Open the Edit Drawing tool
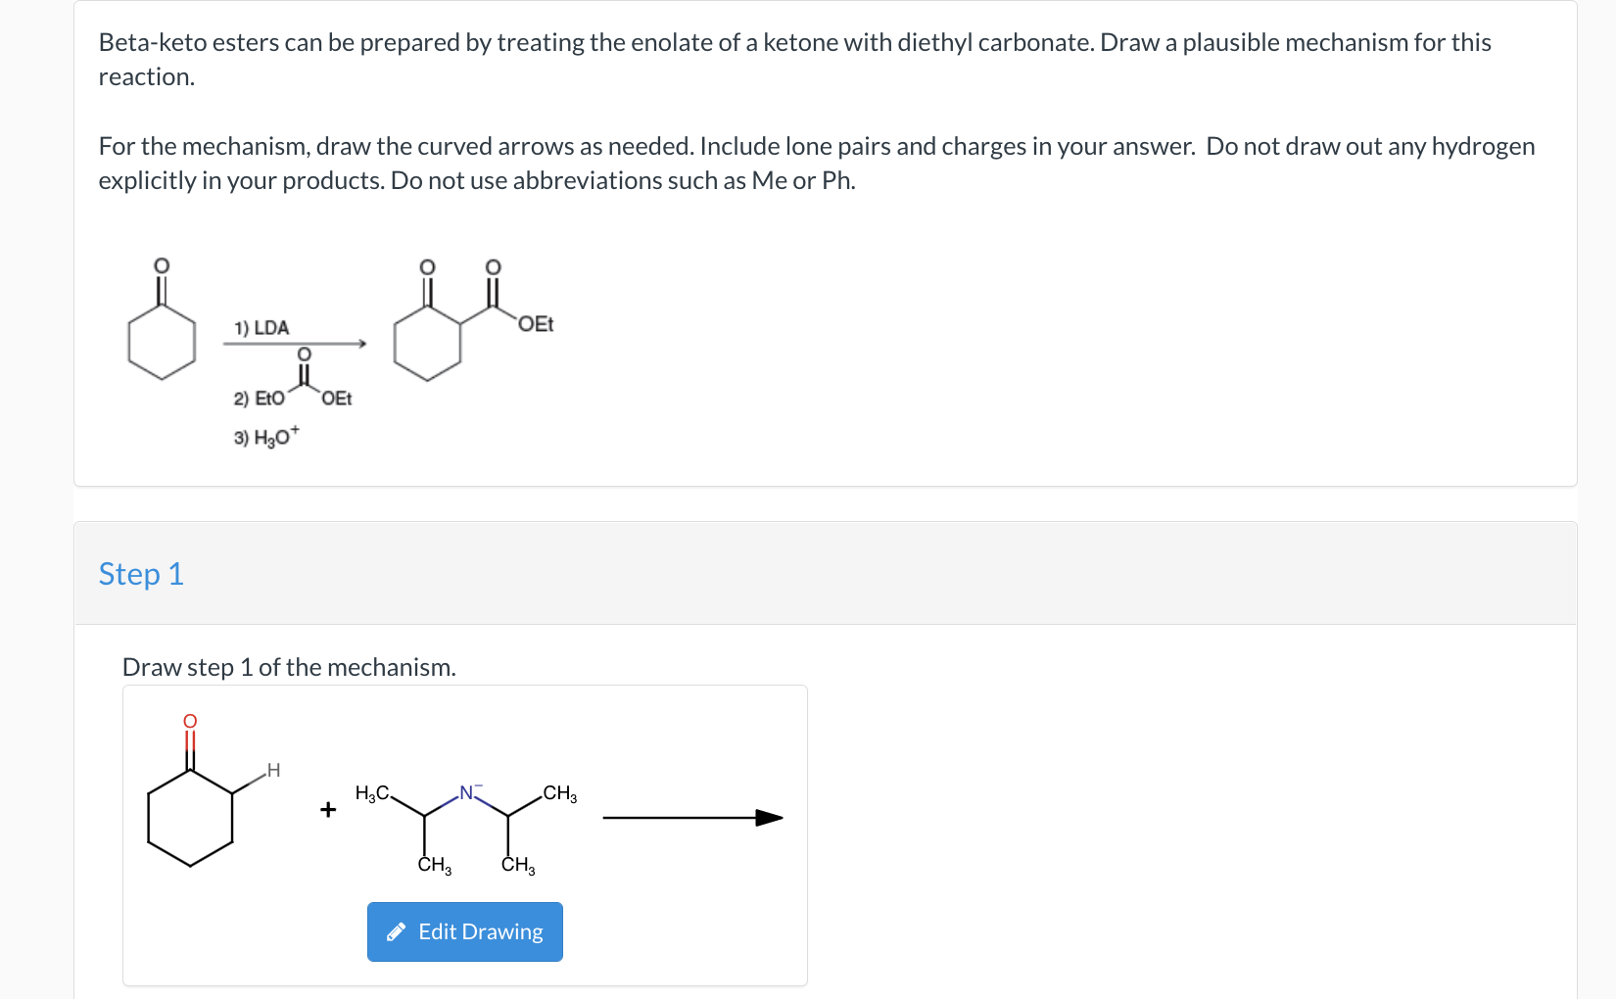 (464, 931)
